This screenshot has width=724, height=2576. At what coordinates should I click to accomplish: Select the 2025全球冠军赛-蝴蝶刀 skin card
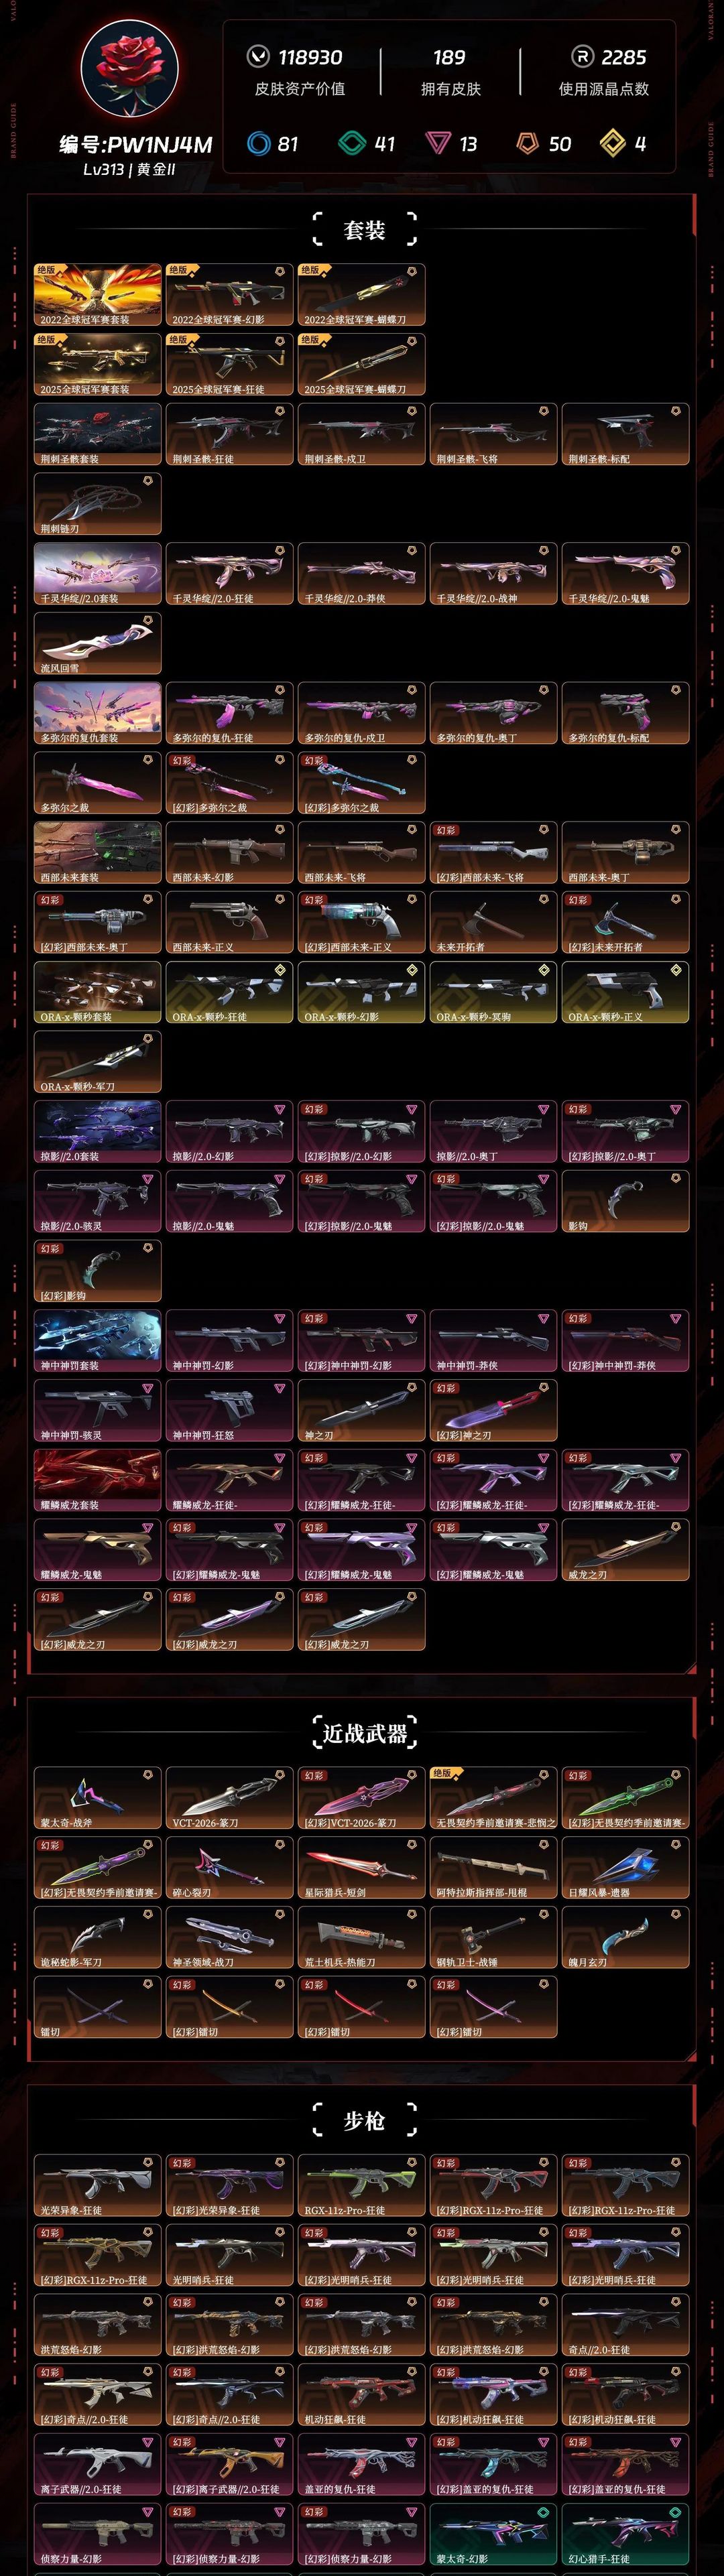[x=361, y=365]
